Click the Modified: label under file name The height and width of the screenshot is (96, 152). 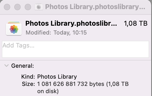click(38, 32)
